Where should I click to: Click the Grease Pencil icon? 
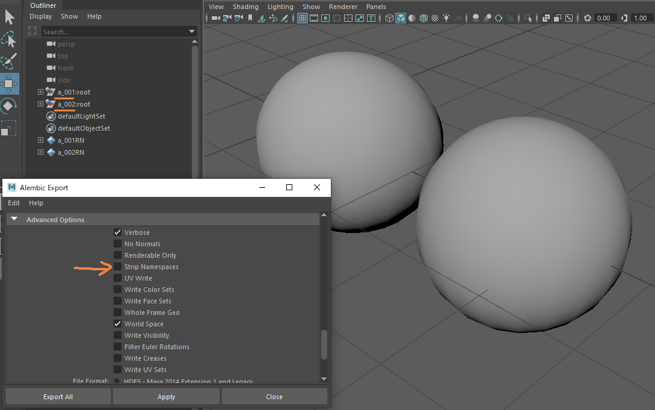284,18
